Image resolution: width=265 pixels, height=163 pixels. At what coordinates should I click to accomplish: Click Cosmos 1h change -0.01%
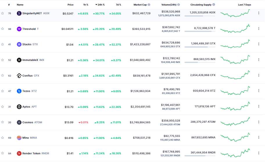pos(83,122)
